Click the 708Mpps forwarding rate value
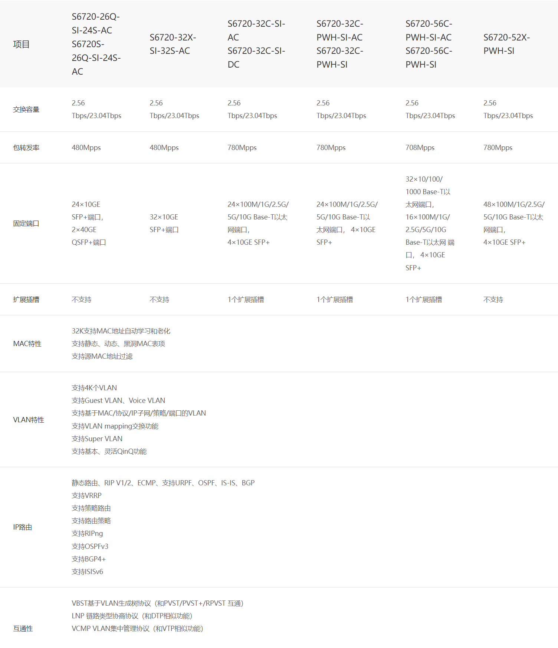Viewport: 558px width, 648px height. coord(420,148)
